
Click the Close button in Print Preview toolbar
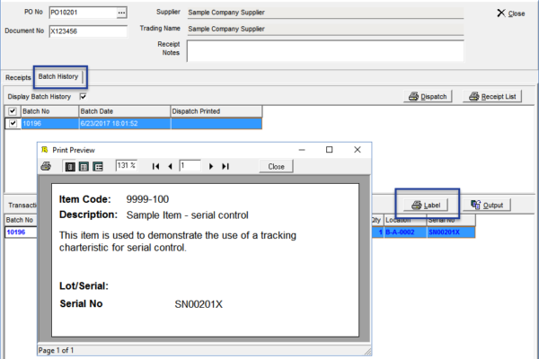(276, 166)
